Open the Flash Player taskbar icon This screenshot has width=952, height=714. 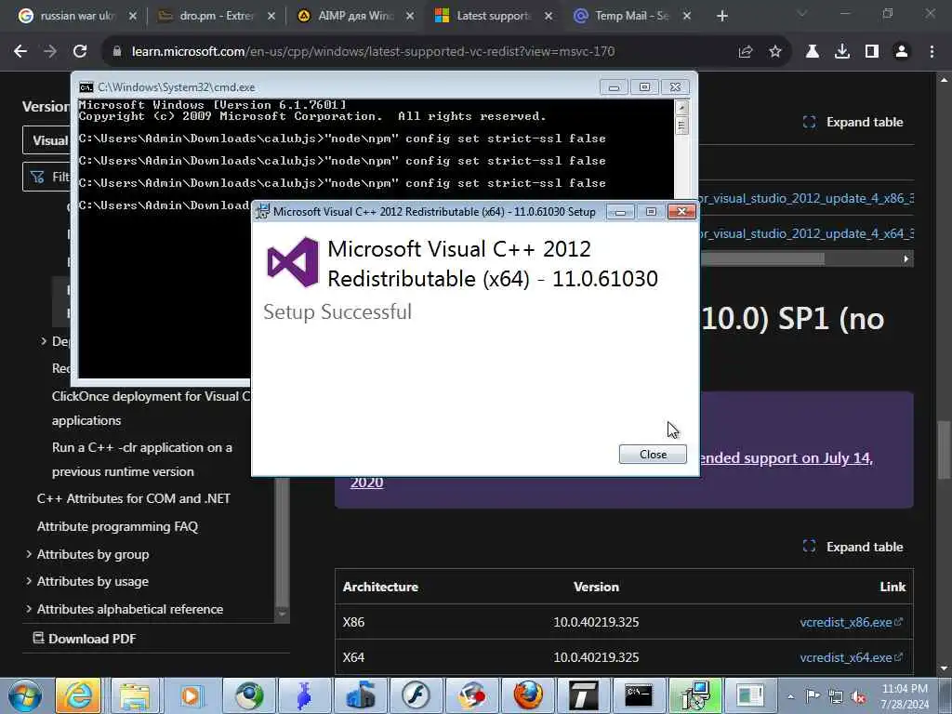(x=416, y=695)
